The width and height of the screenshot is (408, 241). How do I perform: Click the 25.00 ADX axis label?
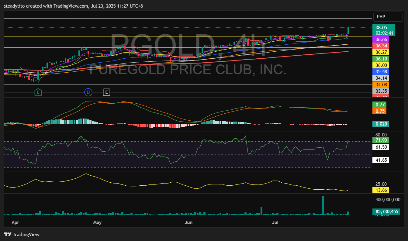[x=381, y=184]
